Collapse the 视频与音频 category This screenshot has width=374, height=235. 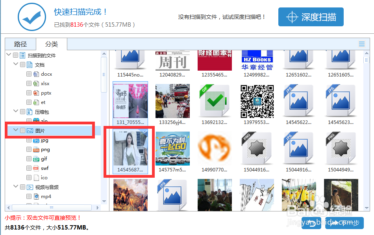pyautogui.click(x=16, y=186)
